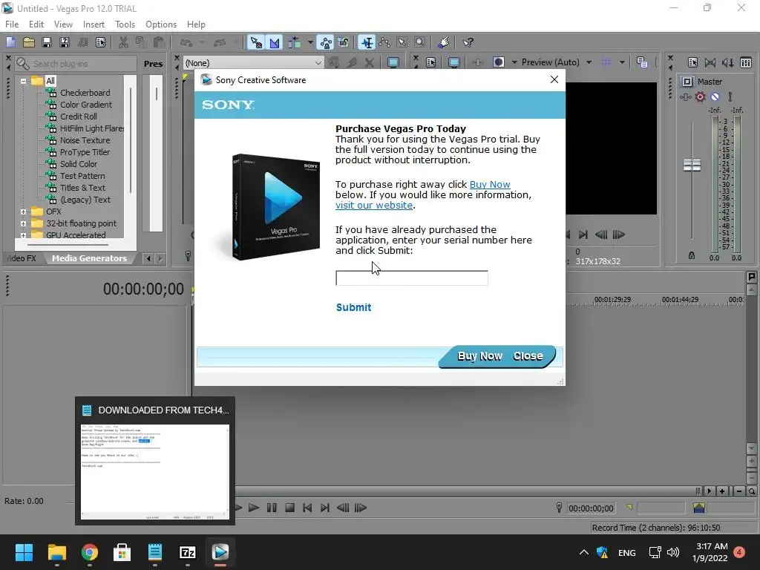Click play button in main transport bar

tap(254, 508)
